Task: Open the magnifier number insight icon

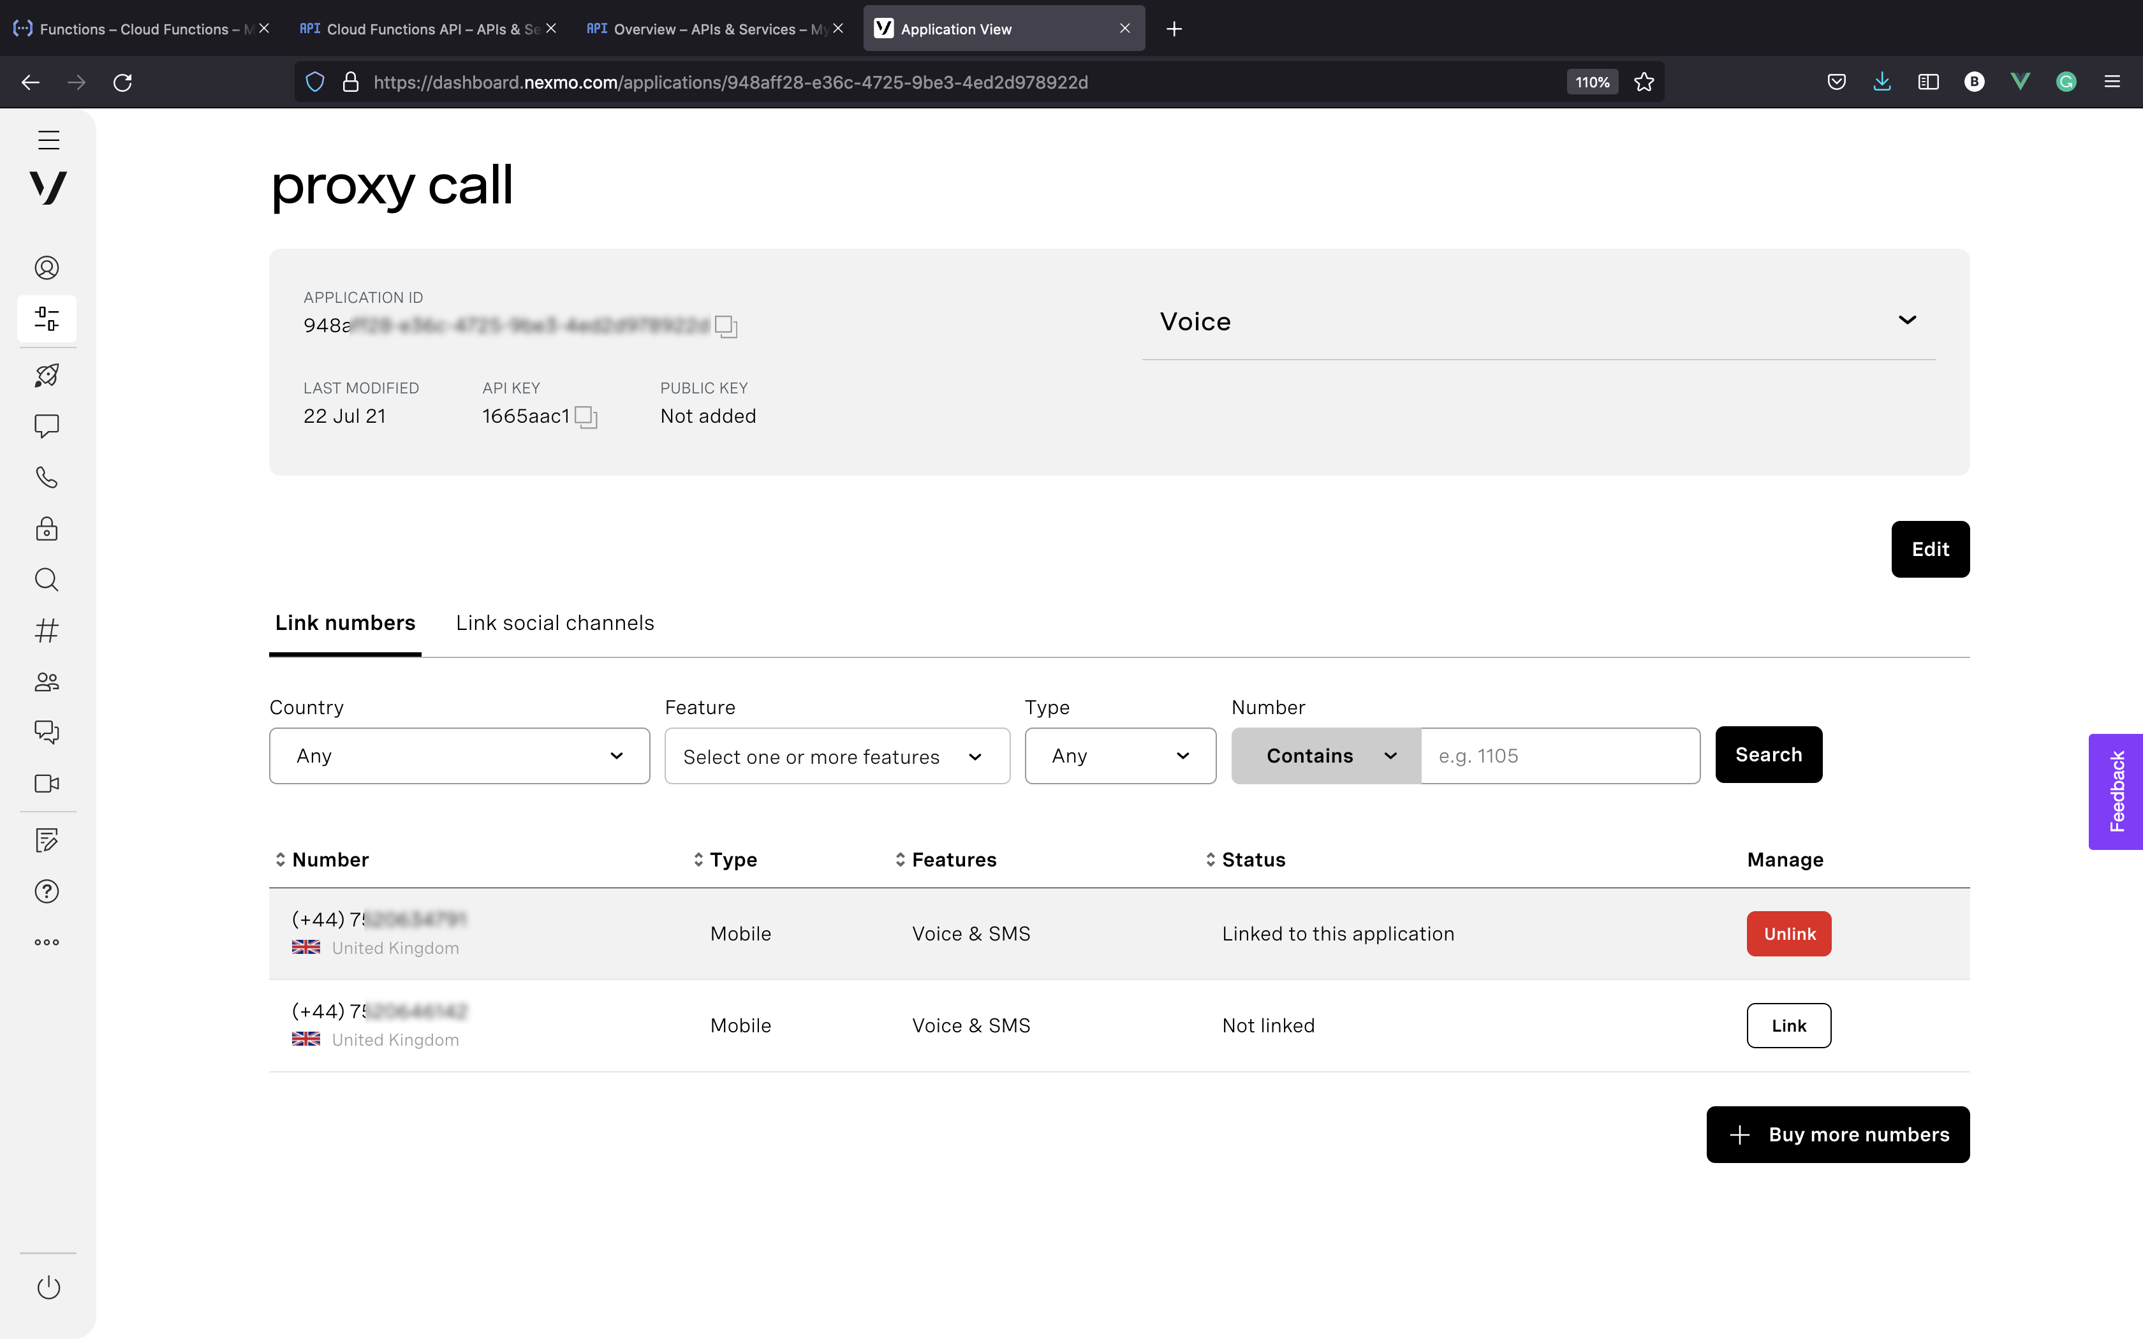Action: [47, 579]
